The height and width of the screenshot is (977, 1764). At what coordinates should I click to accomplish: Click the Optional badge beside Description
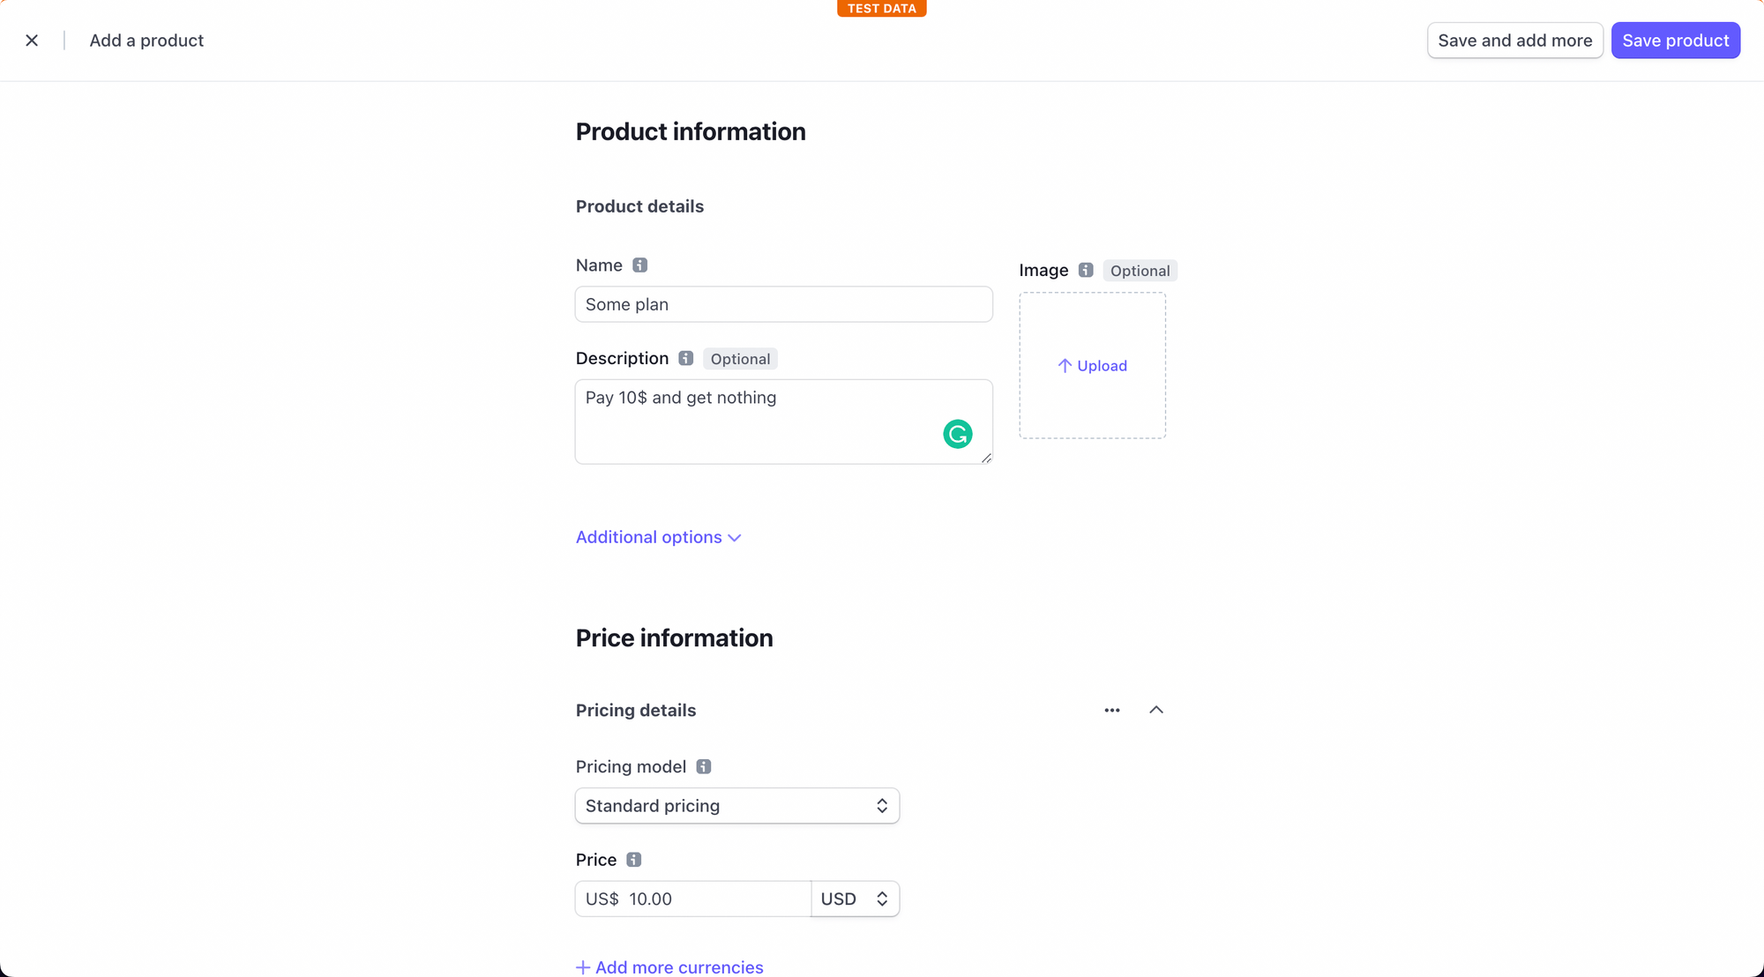pos(740,358)
